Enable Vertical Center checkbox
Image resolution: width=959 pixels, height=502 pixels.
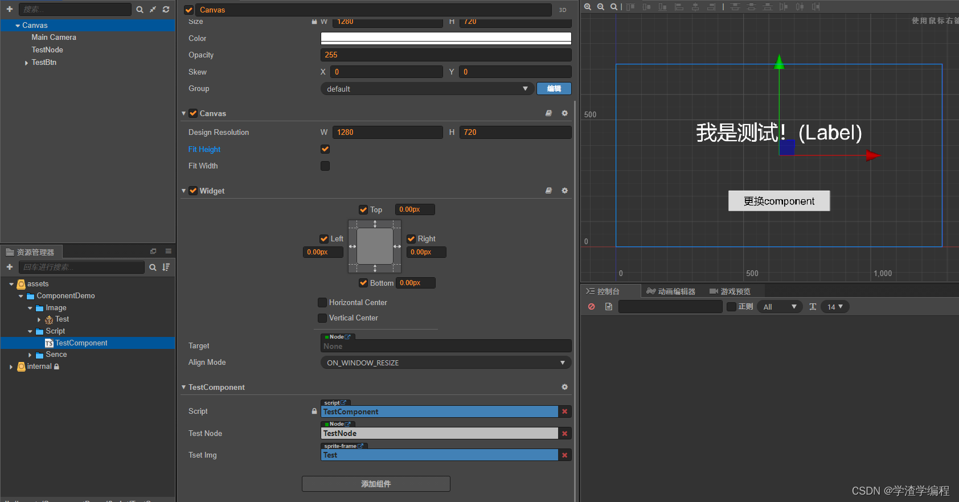click(x=322, y=318)
